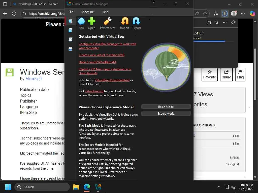The width and height of the screenshot is (258, 193).
Task: Open 'Create a new virtual machine (VM)' link
Action: pyautogui.click(x=102, y=55)
